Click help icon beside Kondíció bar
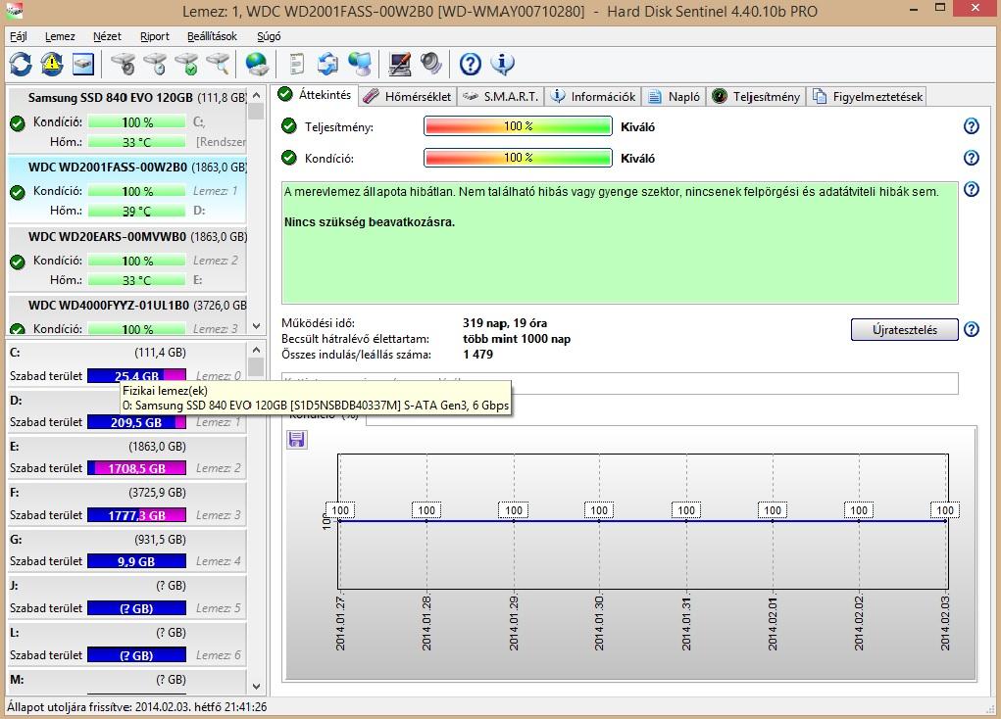Screen dimensions: 1001x719 tap(971, 158)
